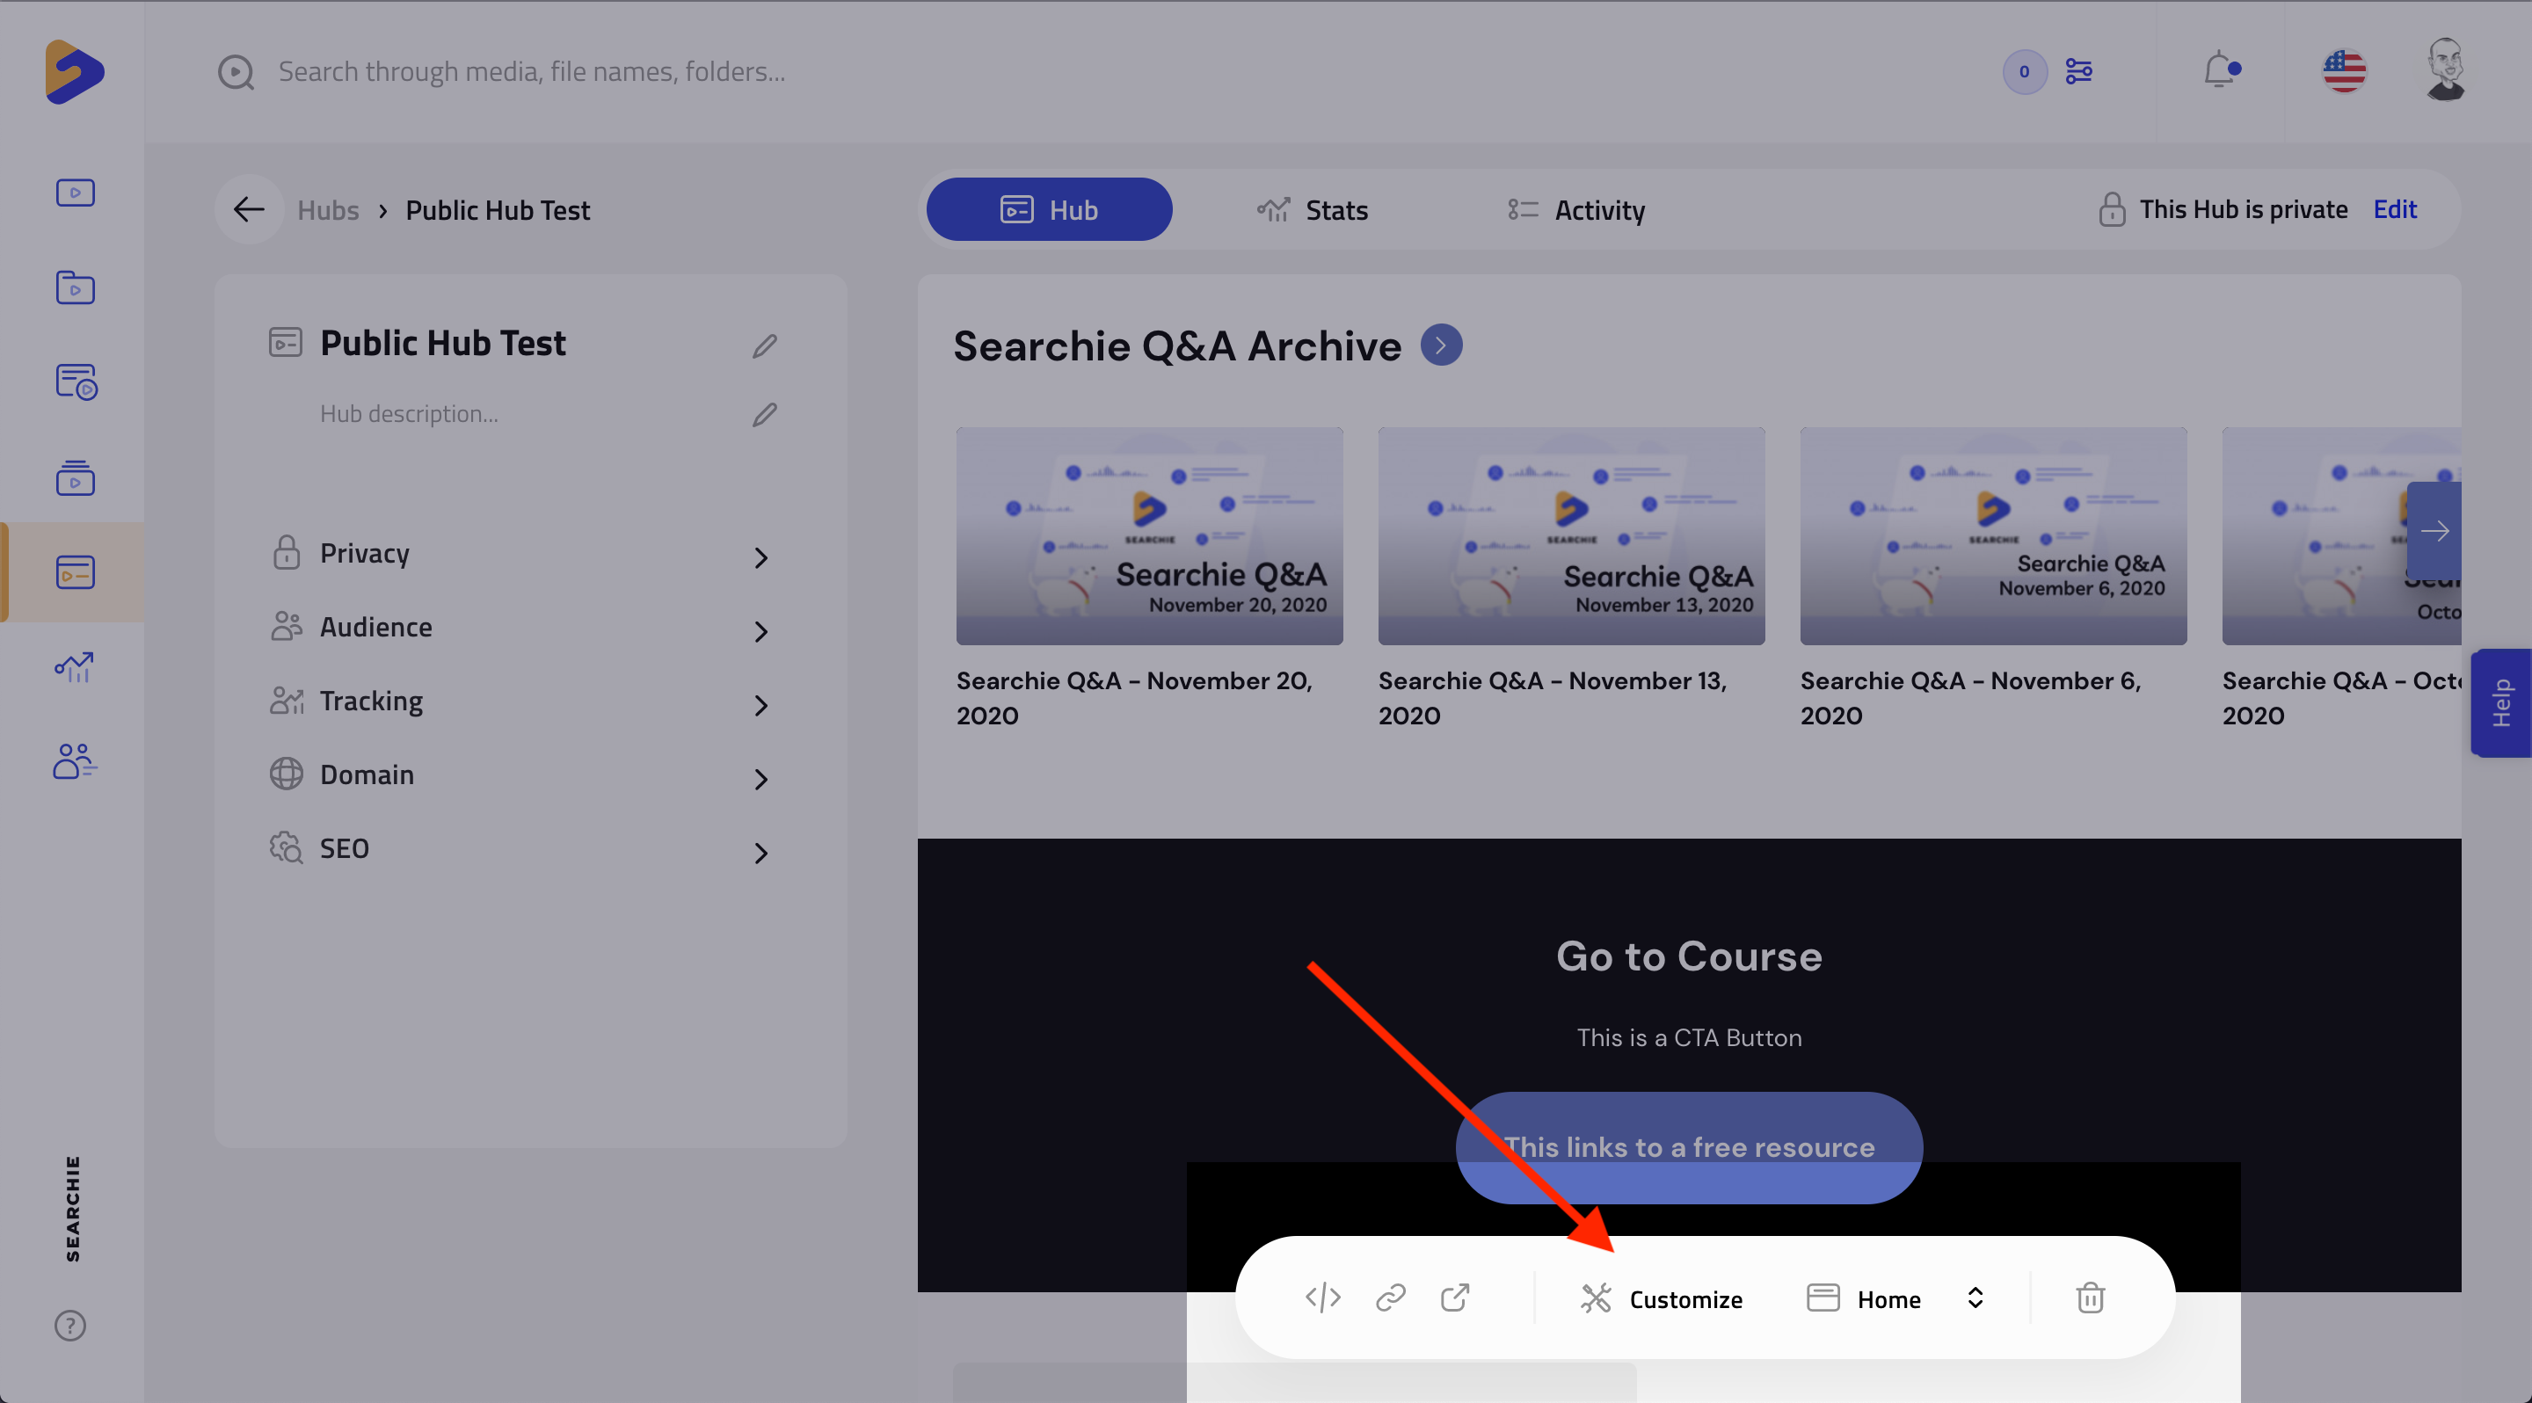Click the copy link chain icon
2532x1403 pixels.
(x=1390, y=1298)
